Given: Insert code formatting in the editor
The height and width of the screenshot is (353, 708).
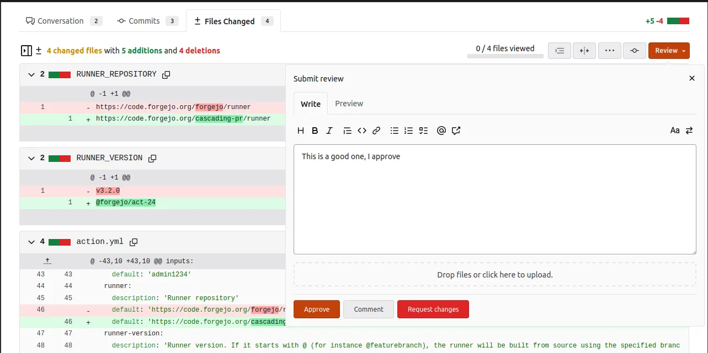Looking at the screenshot, I should 362,131.
